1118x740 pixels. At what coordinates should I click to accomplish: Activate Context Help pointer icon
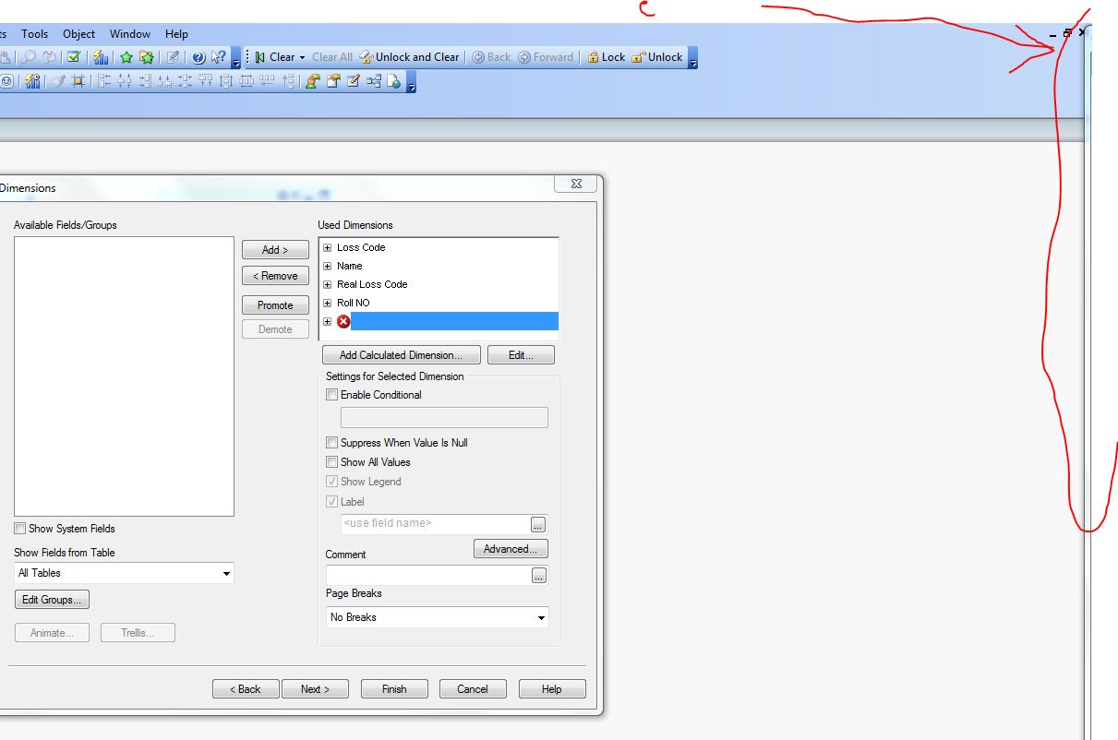219,57
